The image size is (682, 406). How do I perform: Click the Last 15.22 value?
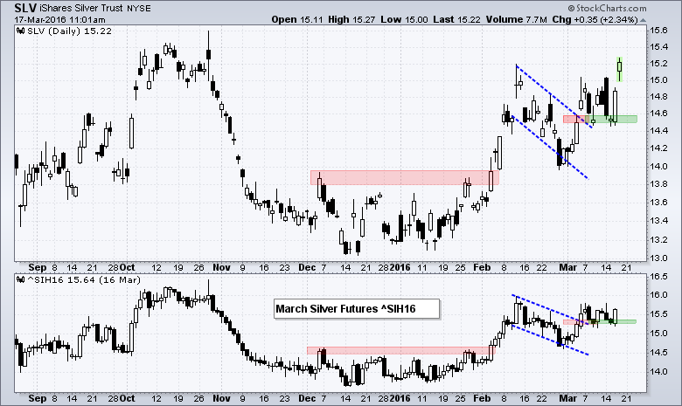pyautogui.click(x=456, y=19)
